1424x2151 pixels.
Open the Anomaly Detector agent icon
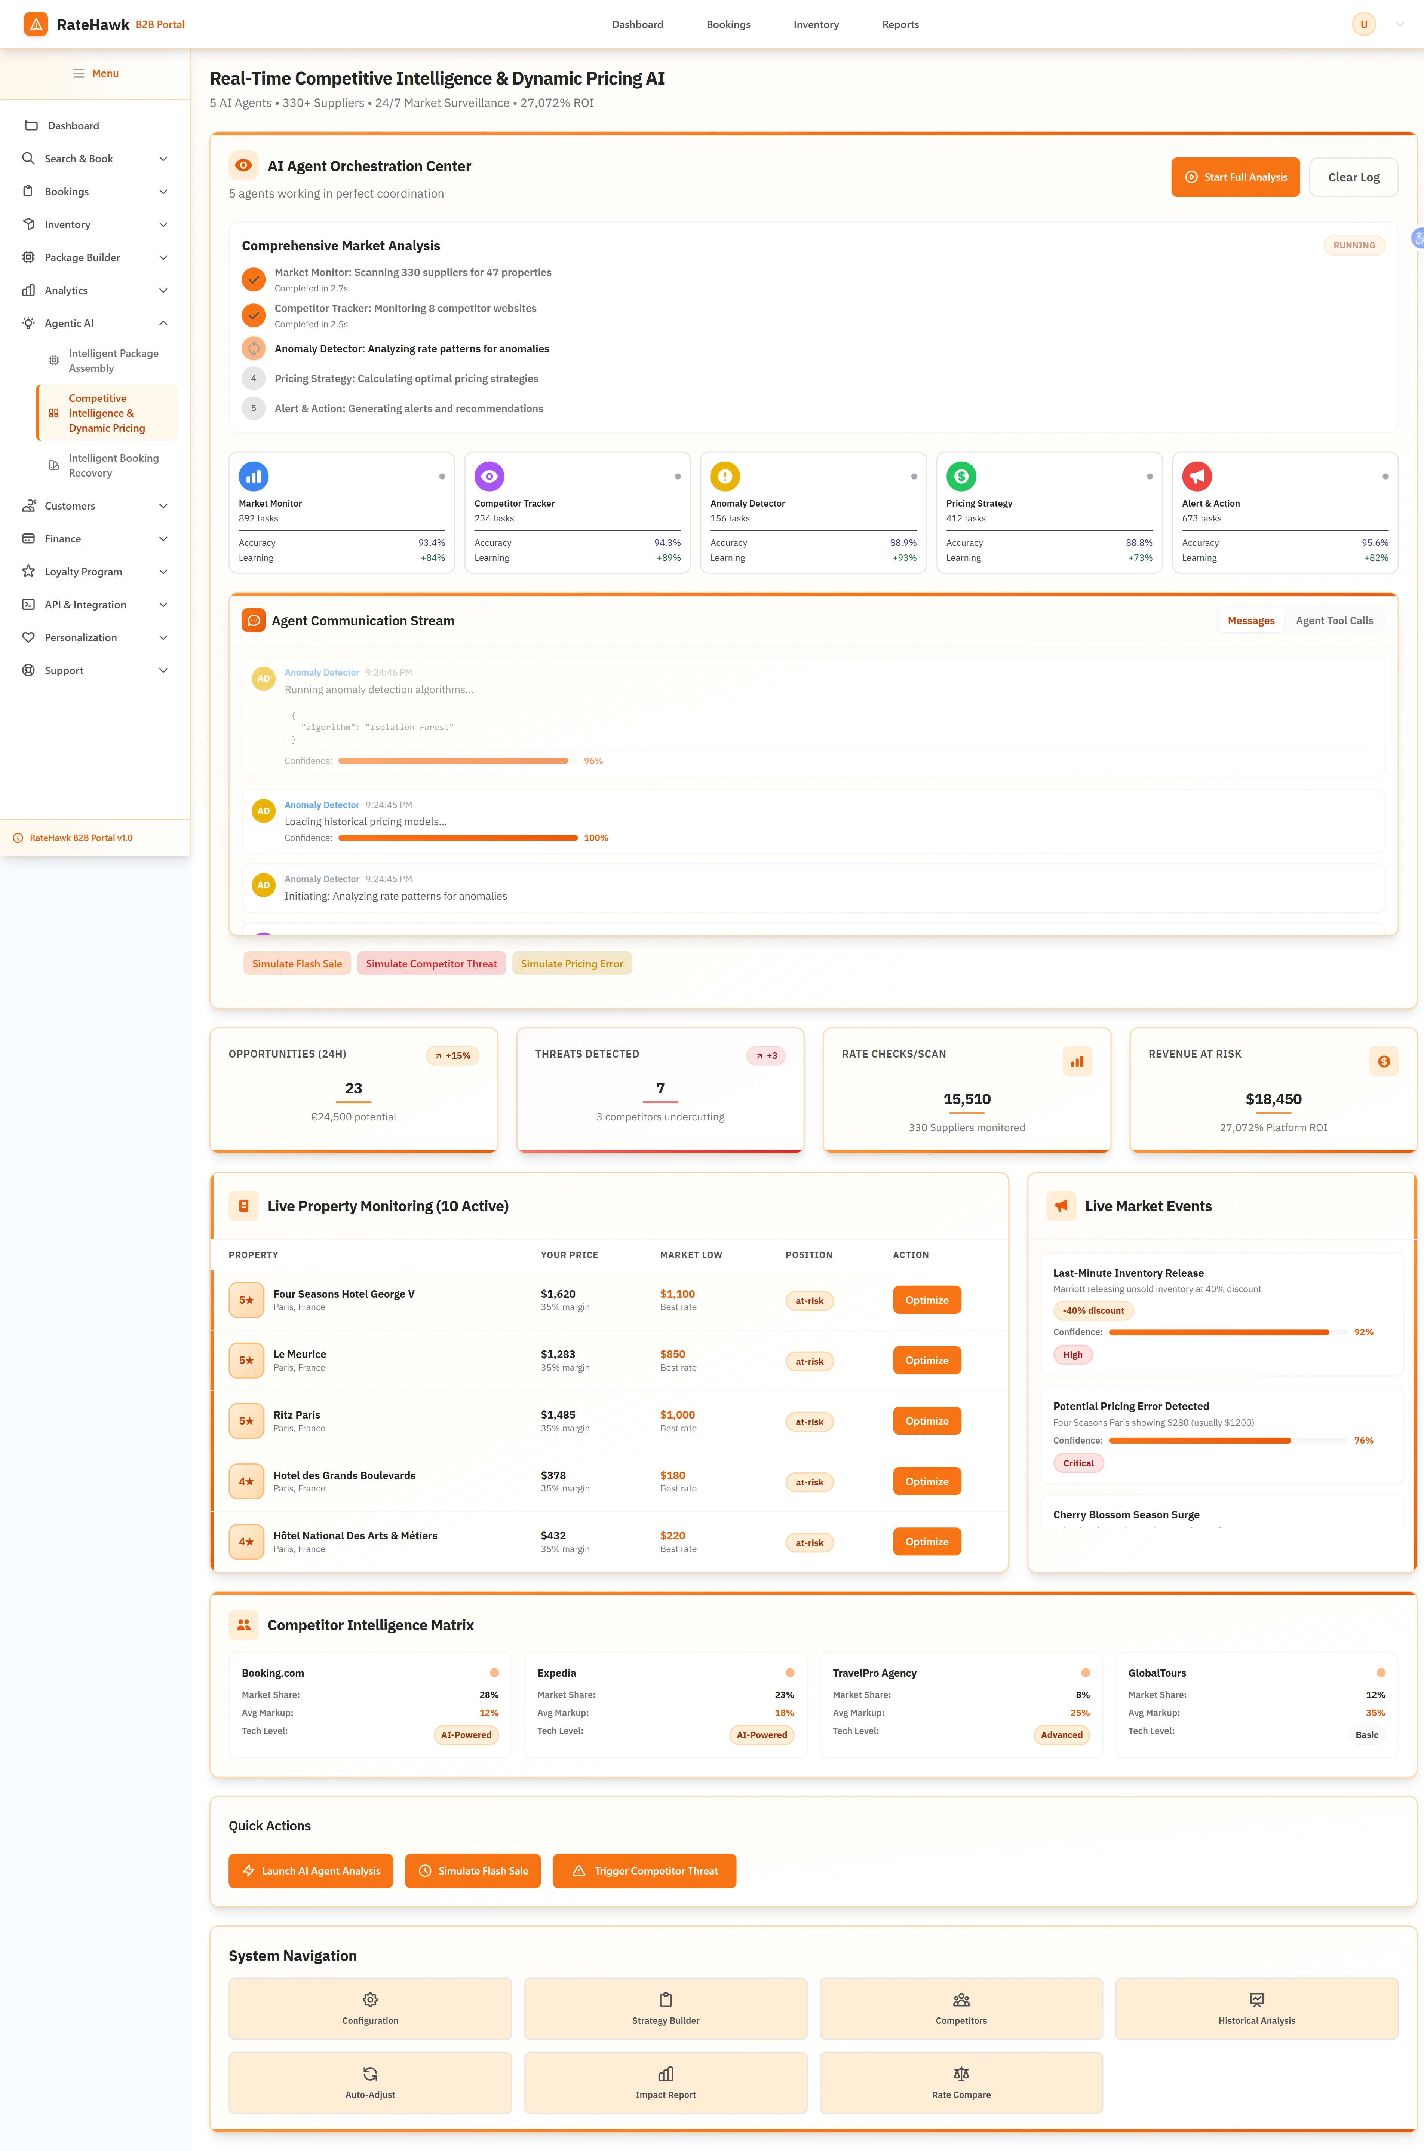pos(725,475)
